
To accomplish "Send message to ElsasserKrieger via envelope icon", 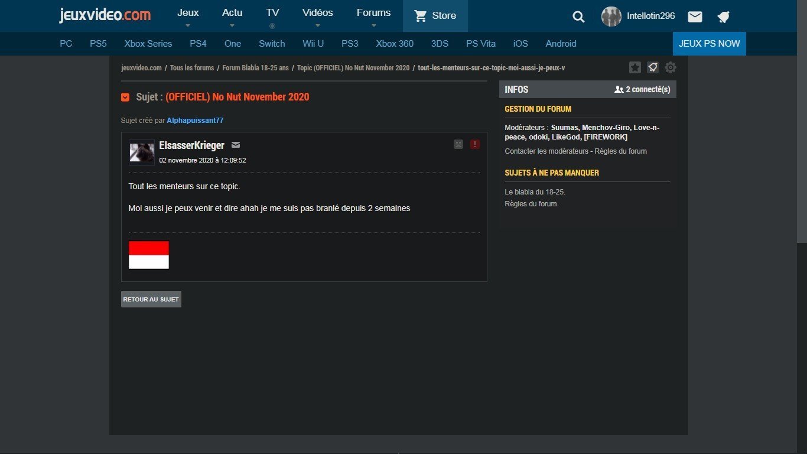I will [236, 145].
